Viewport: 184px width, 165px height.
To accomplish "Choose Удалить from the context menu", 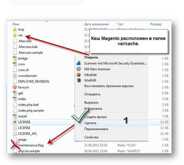I will pyautogui.click(x=90, y=123).
